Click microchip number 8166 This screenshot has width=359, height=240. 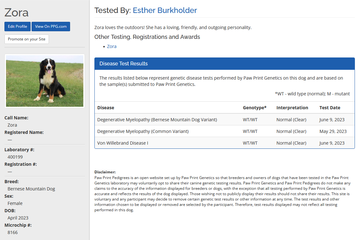click(x=13, y=232)
